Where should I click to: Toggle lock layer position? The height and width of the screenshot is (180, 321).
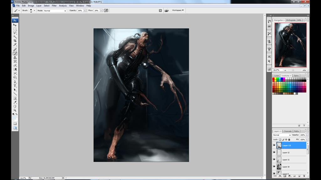coord(286,140)
